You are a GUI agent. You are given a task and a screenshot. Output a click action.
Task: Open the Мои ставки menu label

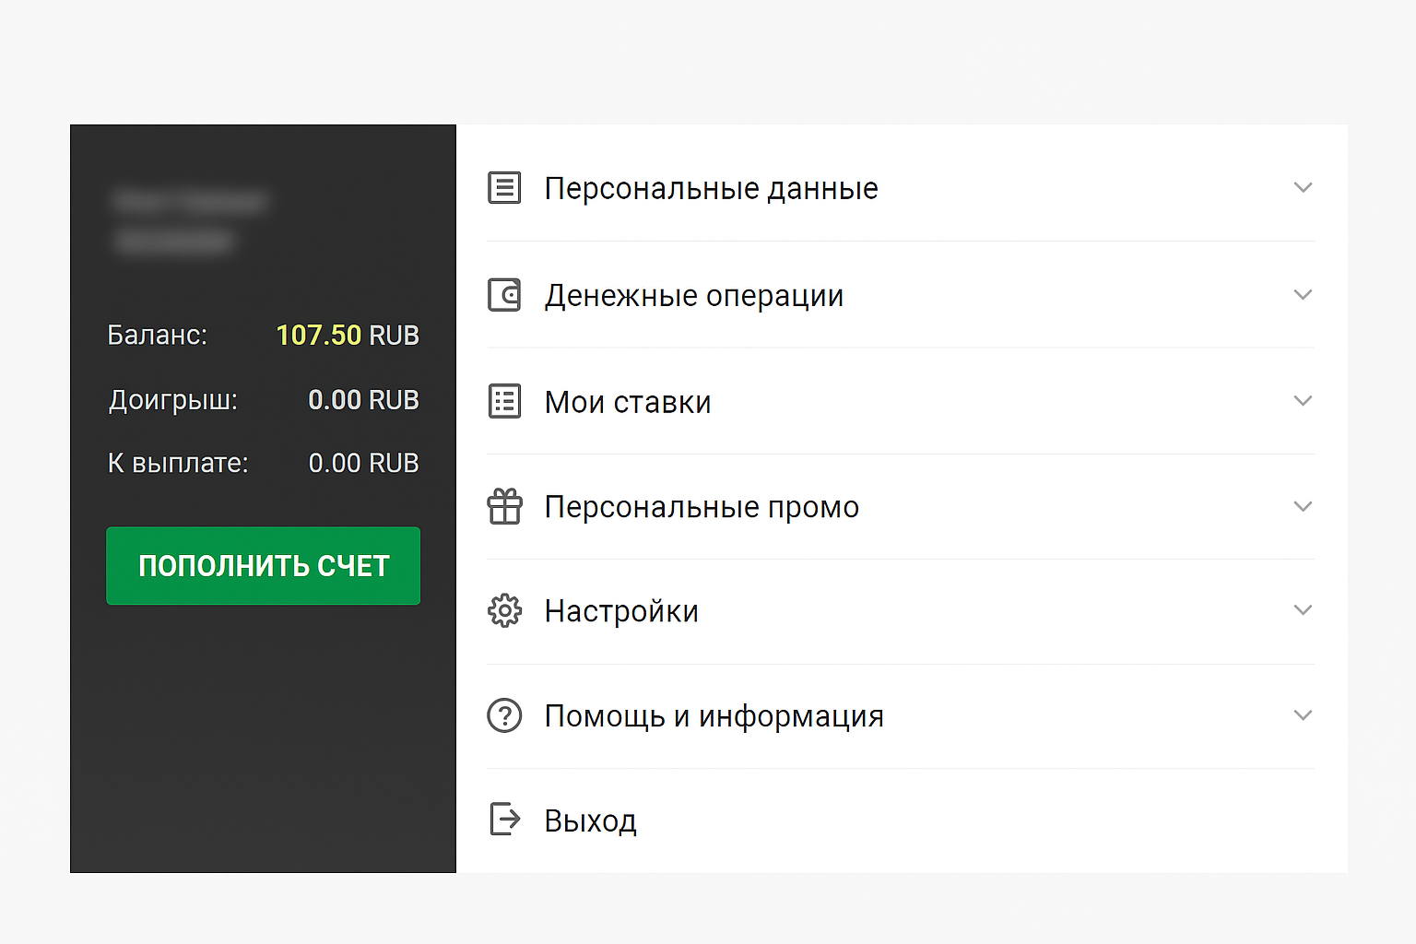pyautogui.click(x=627, y=402)
